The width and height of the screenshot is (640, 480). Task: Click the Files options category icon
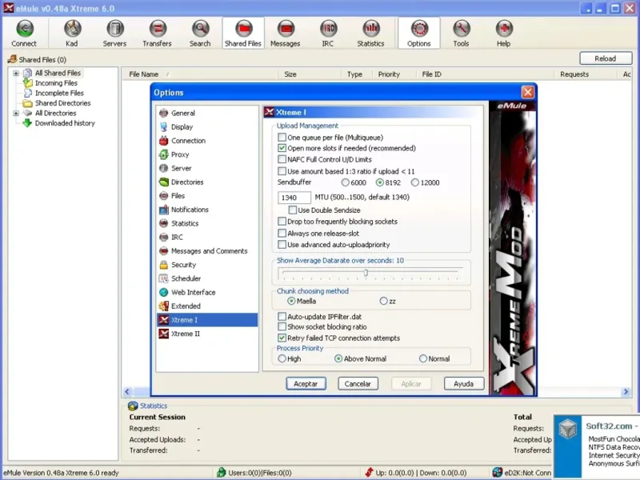pyautogui.click(x=164, y=196)
